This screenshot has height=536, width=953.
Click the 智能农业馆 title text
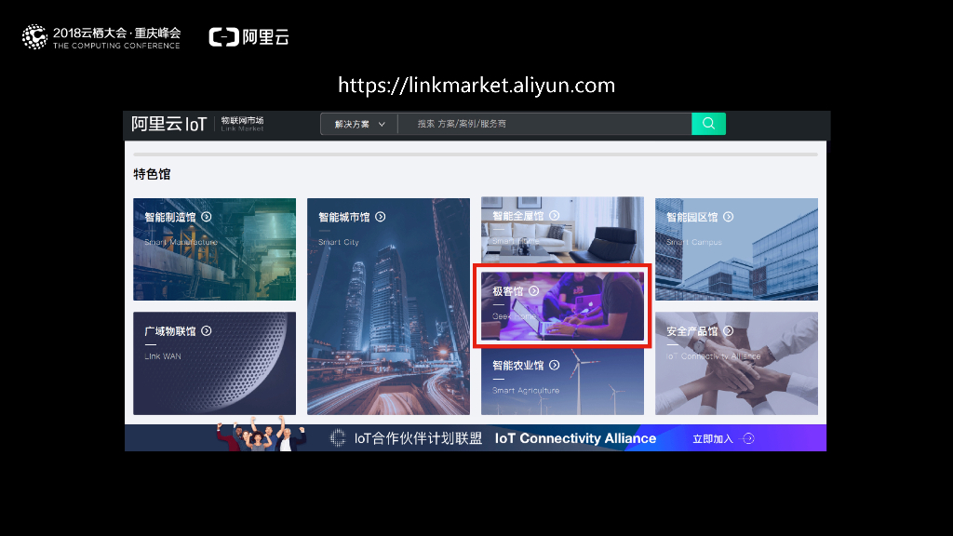click(517, 365)
